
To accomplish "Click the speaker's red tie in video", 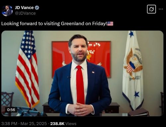I will pyautogui.click(x=80, y=85).
